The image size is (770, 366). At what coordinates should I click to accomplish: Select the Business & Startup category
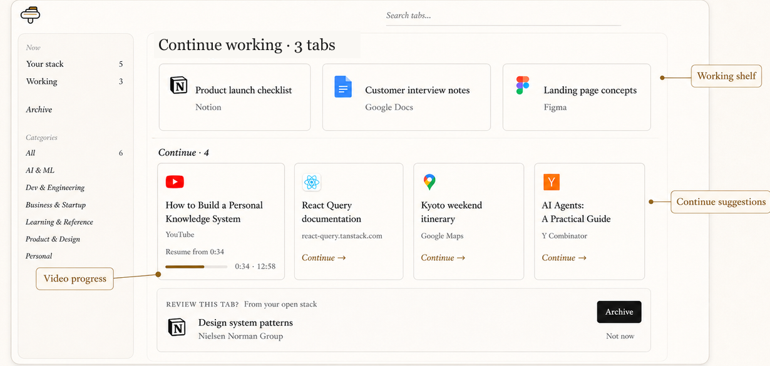(56, 205)
